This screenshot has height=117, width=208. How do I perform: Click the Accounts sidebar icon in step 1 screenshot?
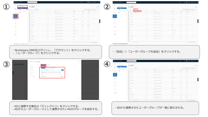pos(16,16)
